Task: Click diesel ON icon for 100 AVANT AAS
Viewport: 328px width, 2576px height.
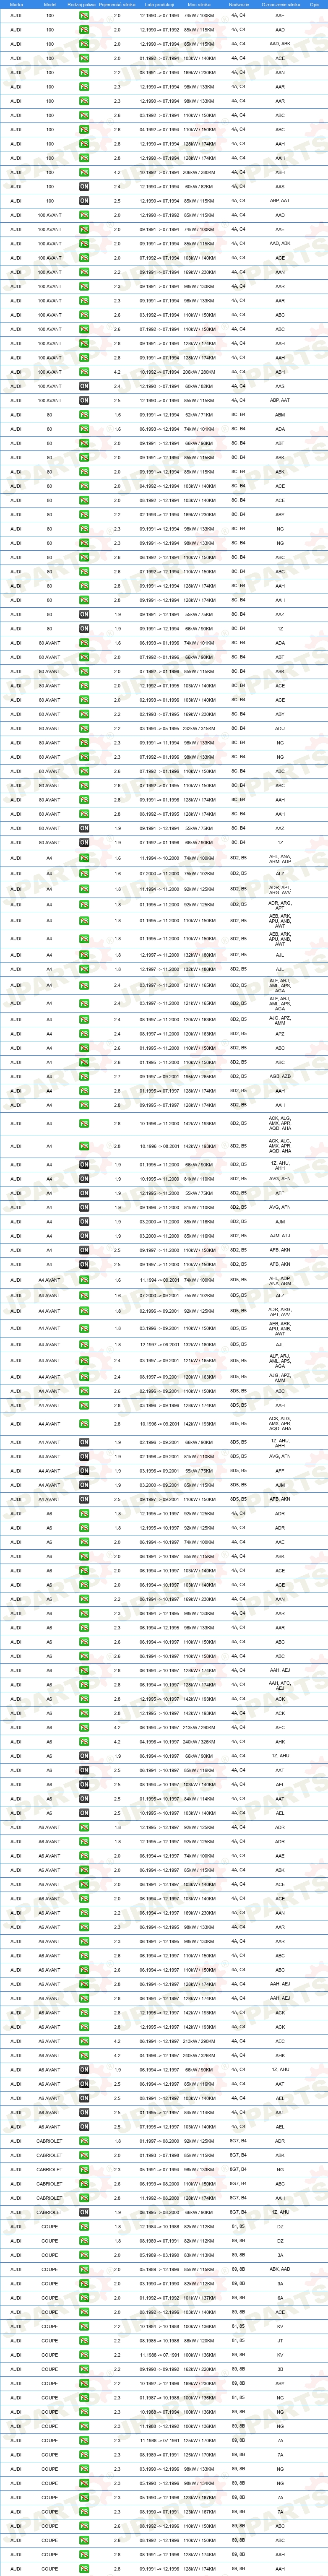Action: pyautogui.click(x=84, y=386)
